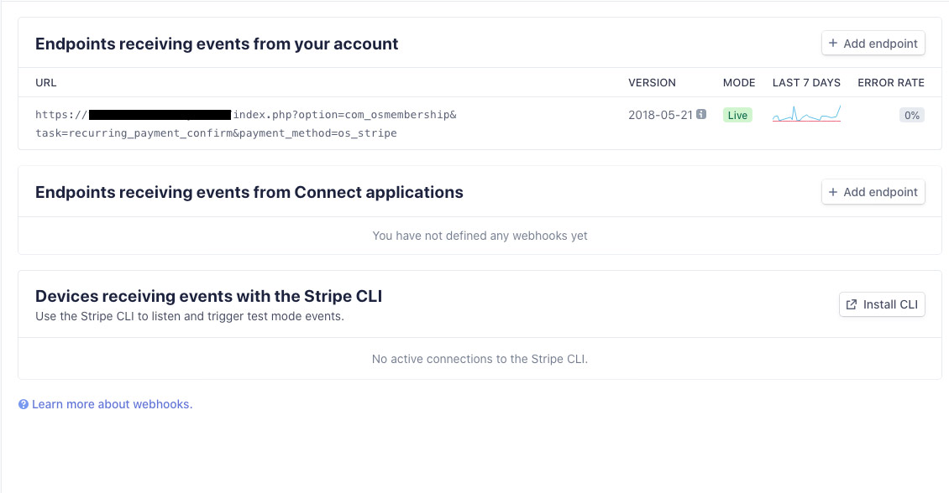Screen dimensions: 949x493
Task: Click "You have not defined any webhooks yet"
Action: click(480, 236)
